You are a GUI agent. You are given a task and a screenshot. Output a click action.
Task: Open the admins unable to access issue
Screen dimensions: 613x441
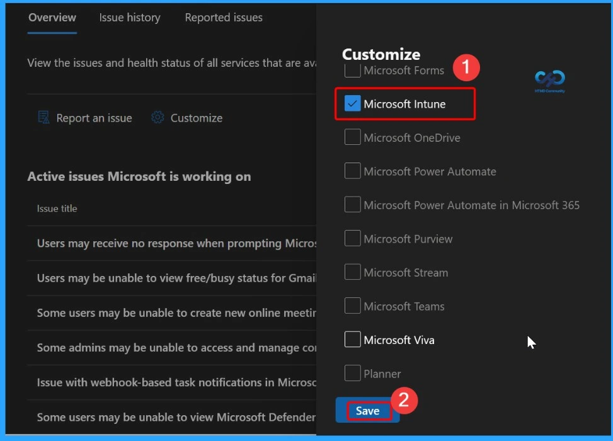tap(176, 348)
